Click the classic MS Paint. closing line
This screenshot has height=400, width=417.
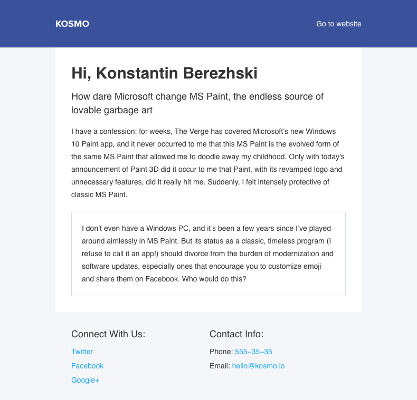pos(99,194)
